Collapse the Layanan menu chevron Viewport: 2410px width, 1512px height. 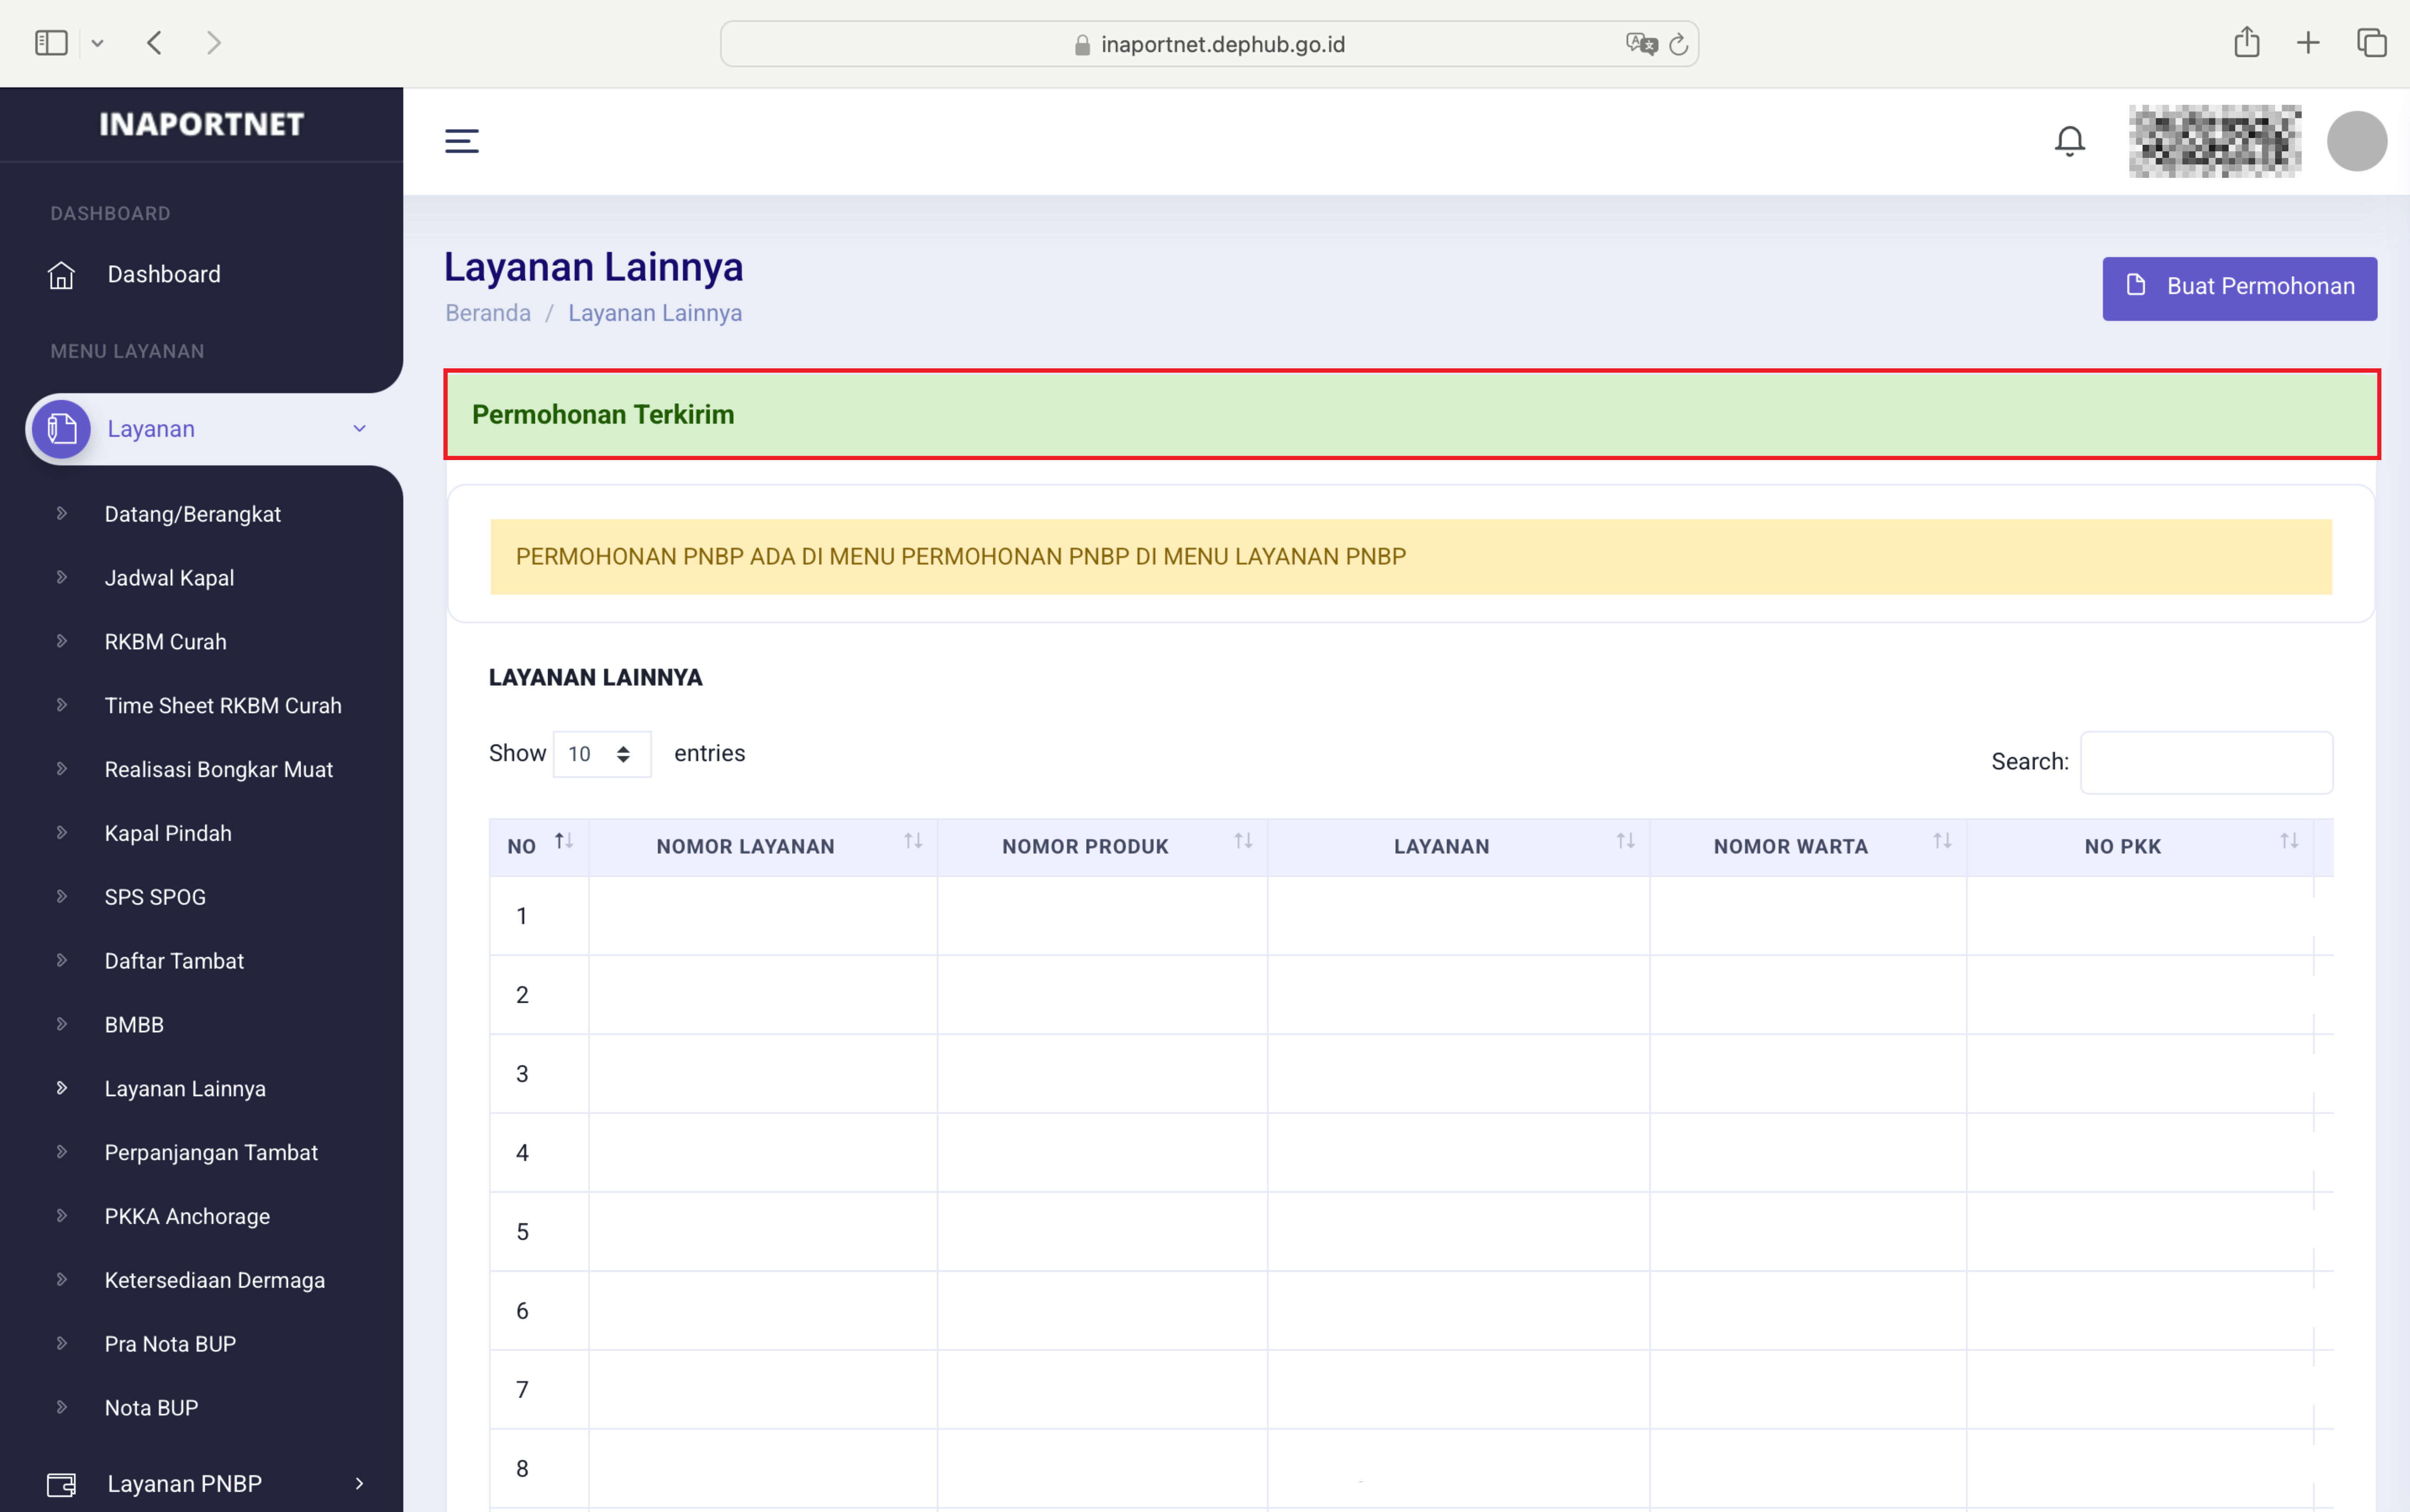359,429
